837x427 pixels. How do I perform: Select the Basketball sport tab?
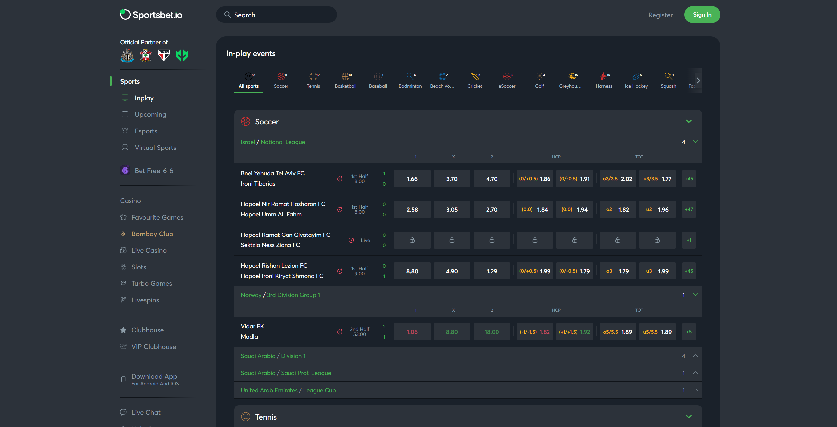tap(345, 80)
